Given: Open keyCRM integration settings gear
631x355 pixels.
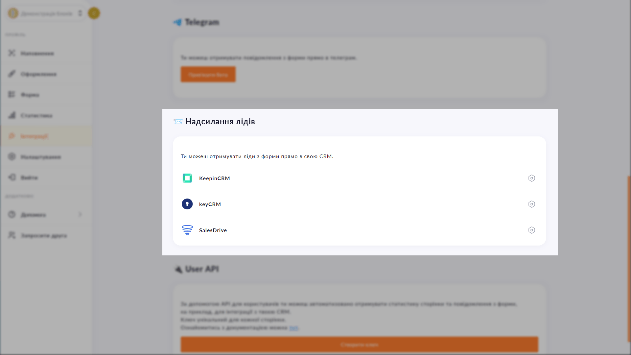Looking at the screenshot, I should click(x=531, y=204).
